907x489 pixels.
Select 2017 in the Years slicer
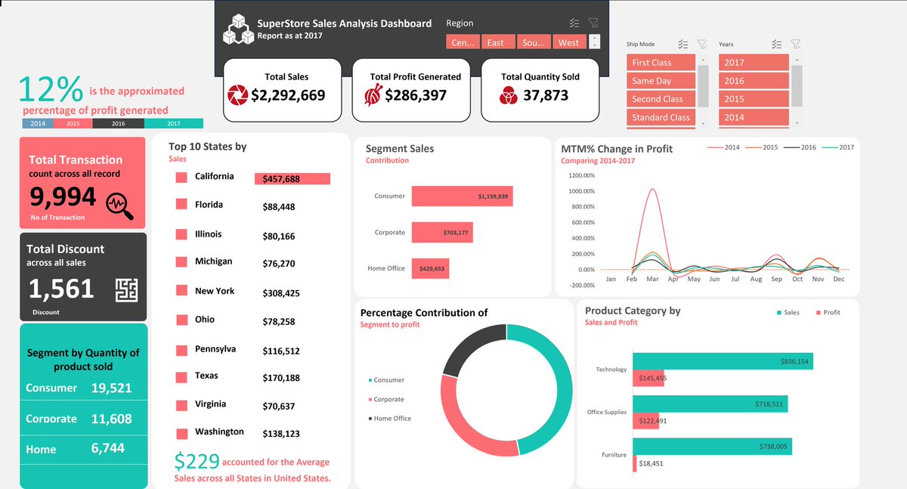tap(754, 61)
